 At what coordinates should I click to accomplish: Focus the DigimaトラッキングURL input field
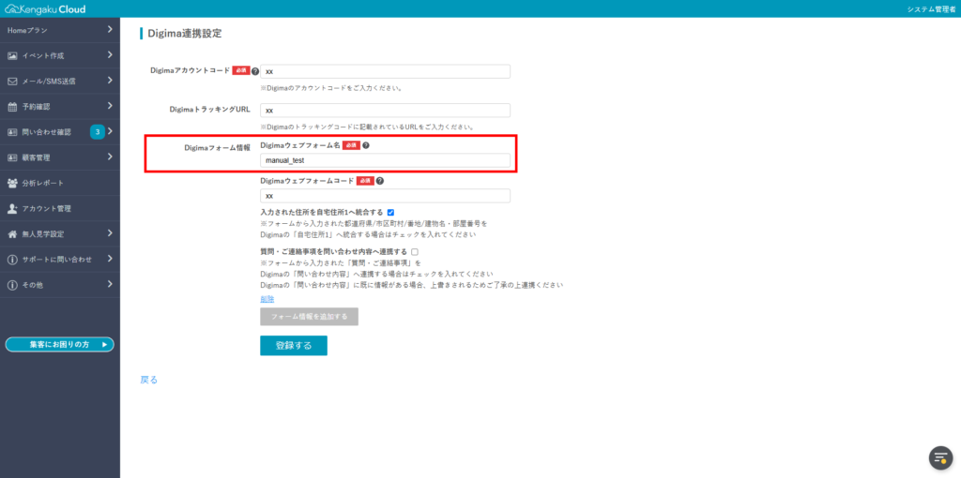(x=385, y=111)
